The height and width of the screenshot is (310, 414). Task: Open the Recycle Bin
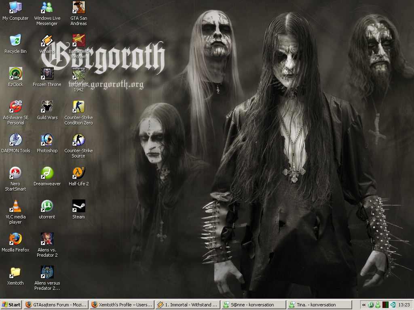15,40
